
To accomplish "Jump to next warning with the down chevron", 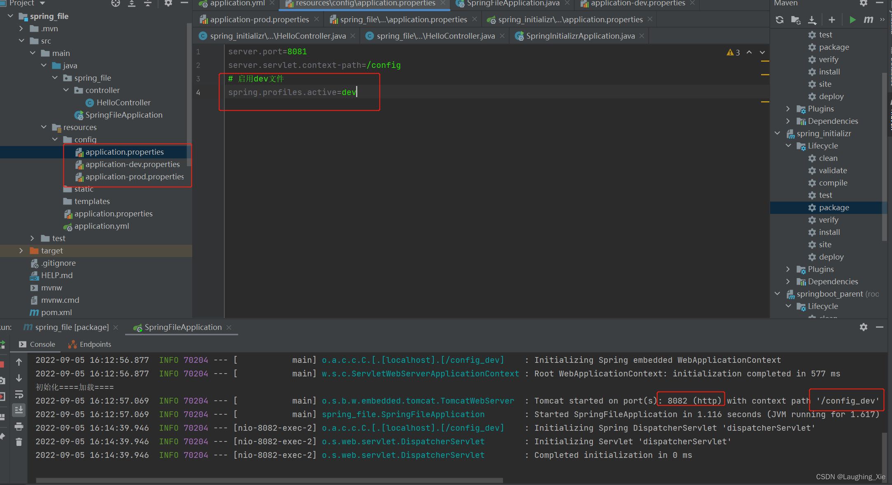I will 762,53.
